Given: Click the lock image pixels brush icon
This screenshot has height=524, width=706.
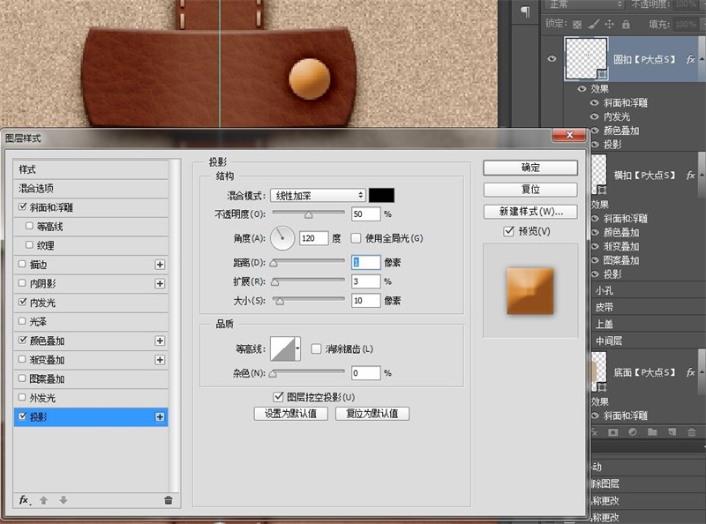Looking at the screenshot, I should (593, 25).
